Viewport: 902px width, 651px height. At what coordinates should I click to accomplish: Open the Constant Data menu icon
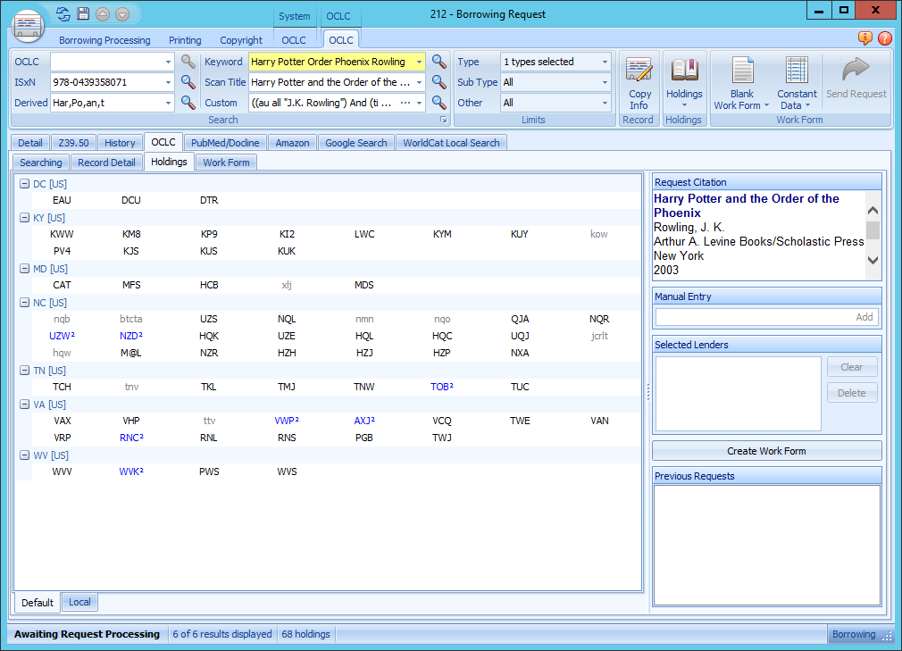797,71
